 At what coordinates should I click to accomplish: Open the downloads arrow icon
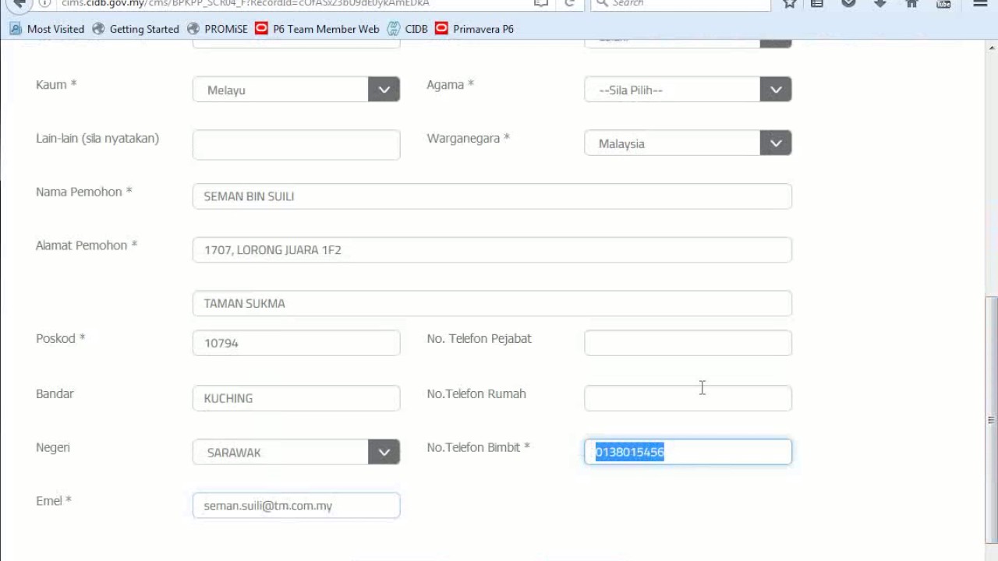(x=880, y=3)
